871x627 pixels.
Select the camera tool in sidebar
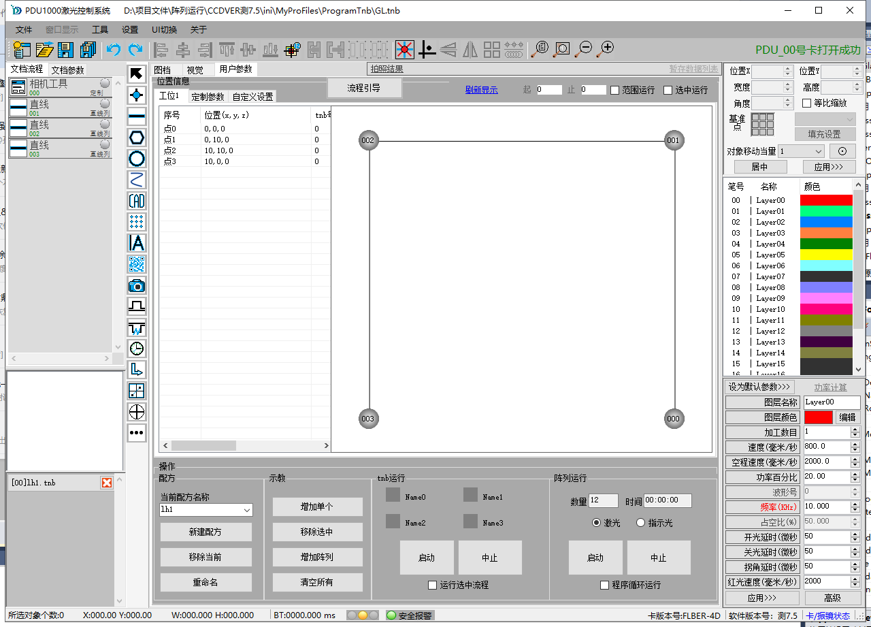coord(137,285)
